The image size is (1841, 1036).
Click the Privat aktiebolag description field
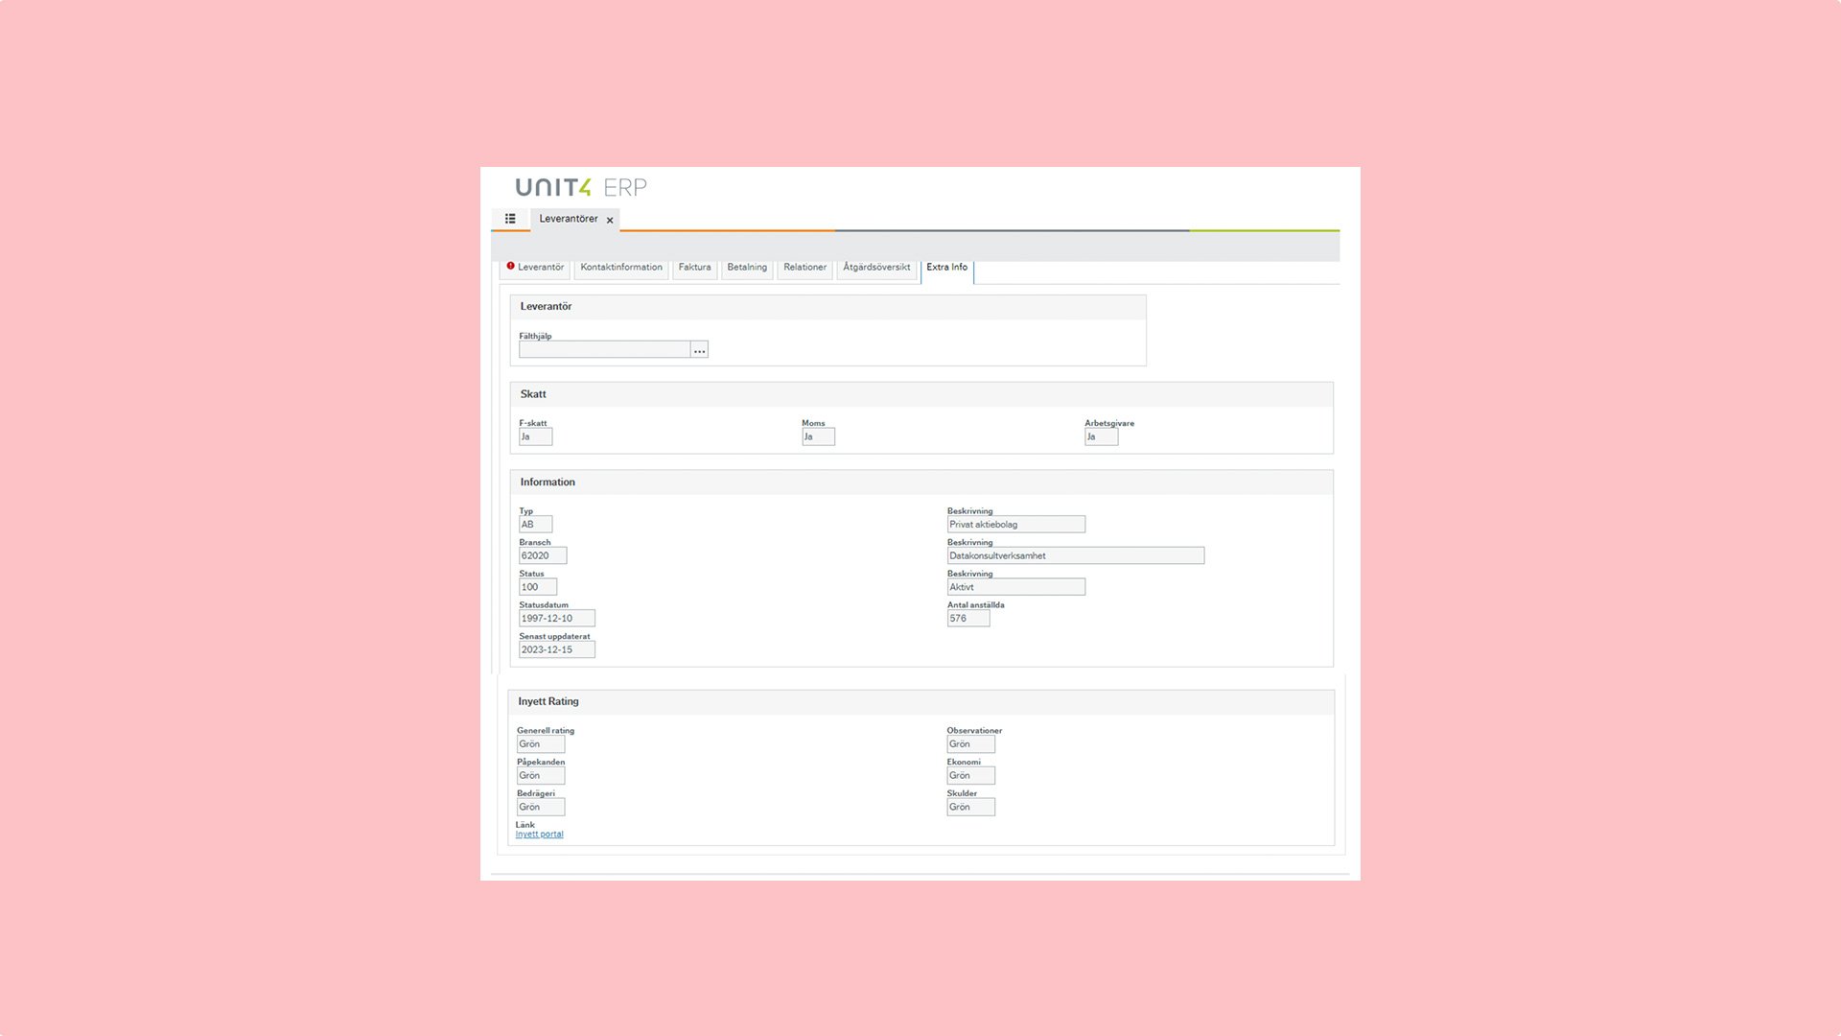click(1015, 525)
